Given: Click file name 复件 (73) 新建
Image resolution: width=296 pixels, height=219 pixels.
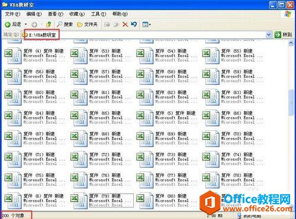Looking at the screenshot, I should pos(171,154).
